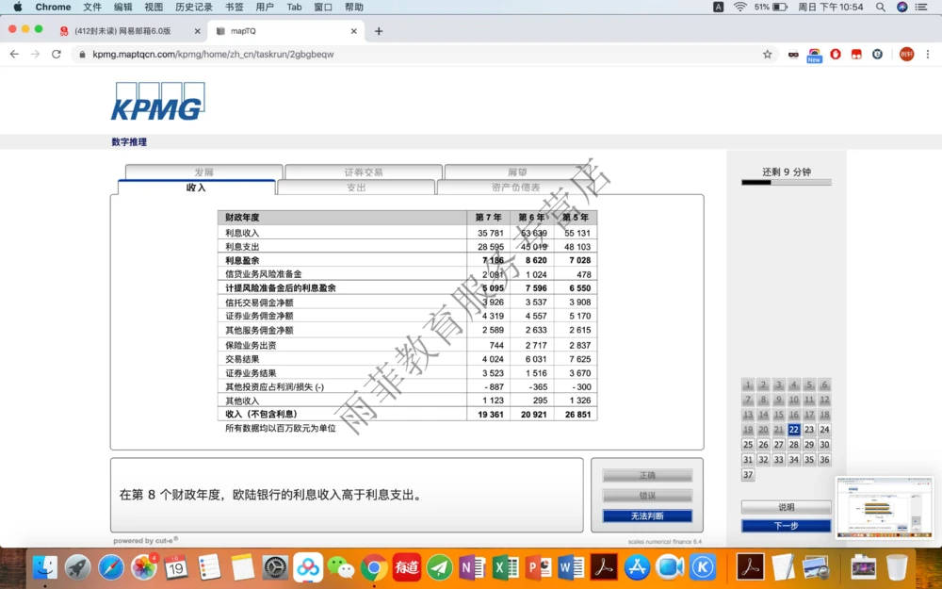Open WeChat from the Dock
Image resolution: width=942 pixels, height=589 pixels.
[x=341, y=568]
